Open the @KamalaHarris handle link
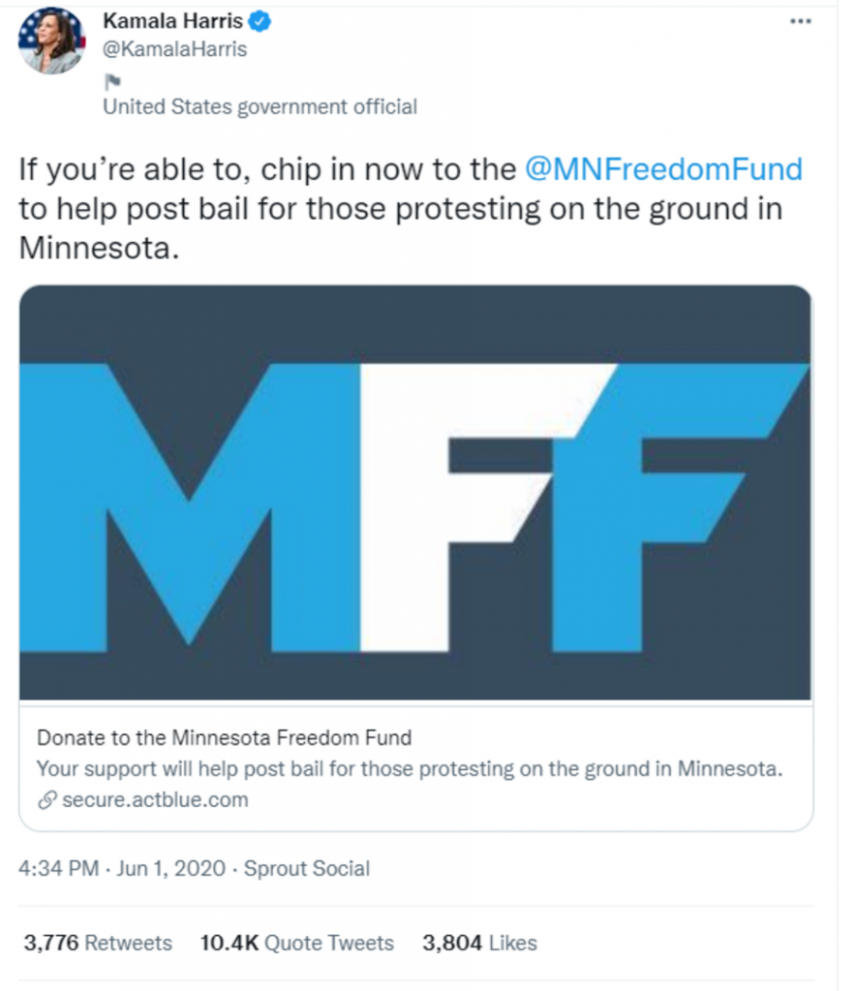 coord(174,48)
